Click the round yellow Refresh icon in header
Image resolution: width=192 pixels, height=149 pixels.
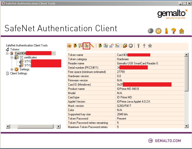(158, 31)
